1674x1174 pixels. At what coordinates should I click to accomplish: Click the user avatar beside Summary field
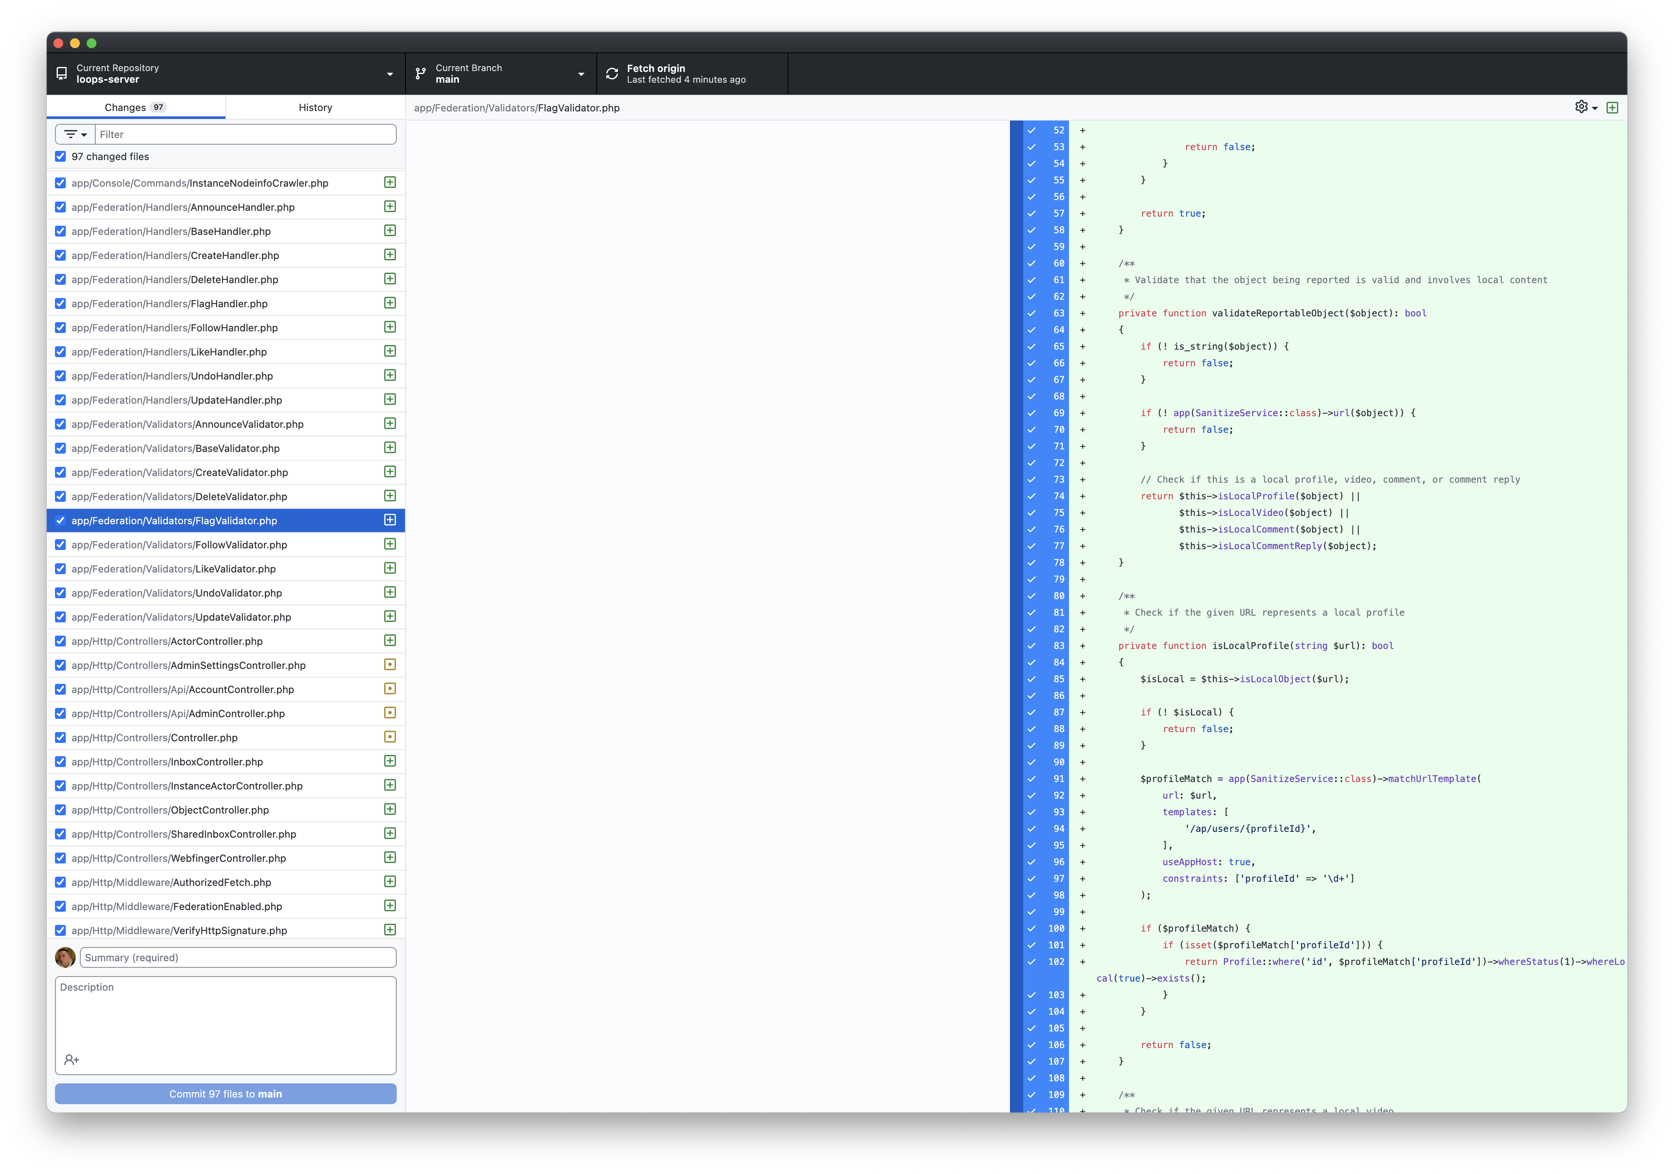point(66,957)
